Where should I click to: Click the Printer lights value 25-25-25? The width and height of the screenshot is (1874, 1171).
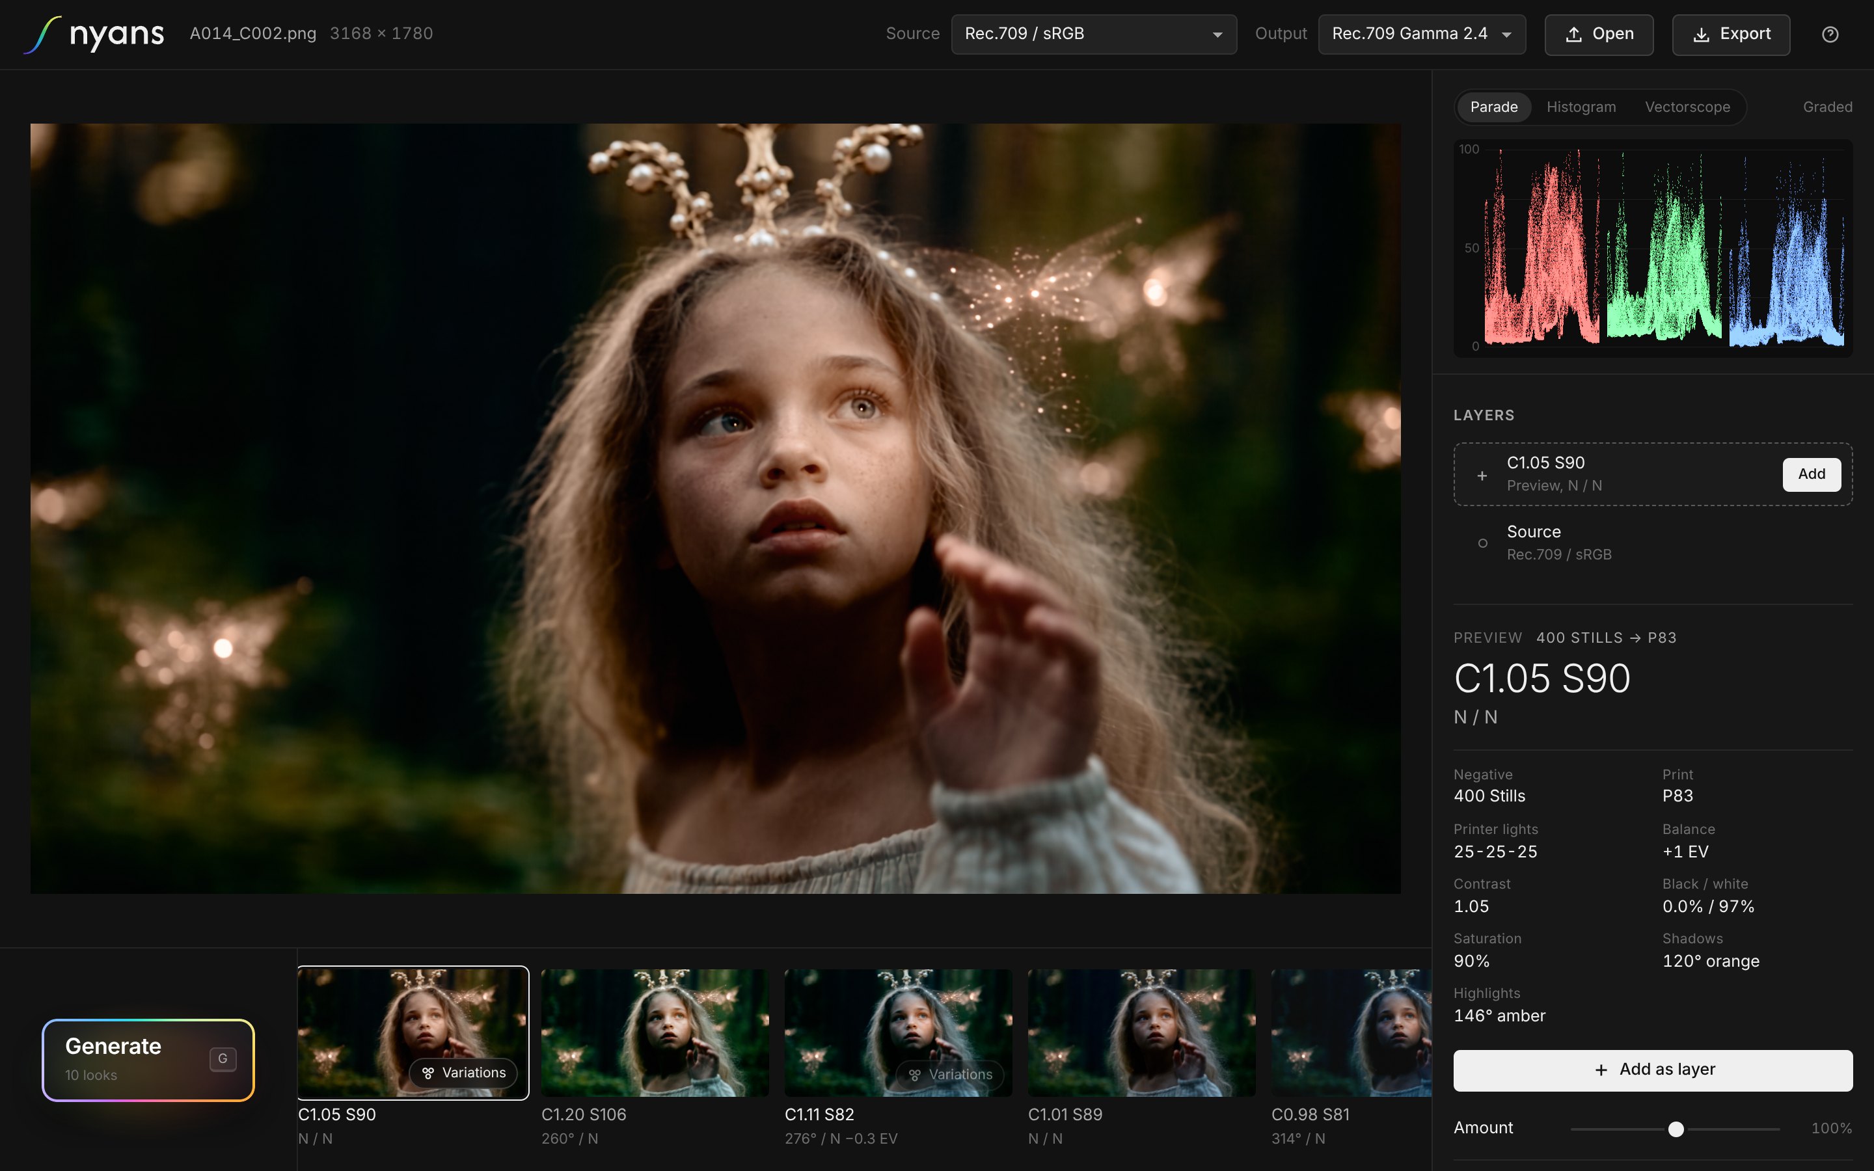tap(1495, 851)
